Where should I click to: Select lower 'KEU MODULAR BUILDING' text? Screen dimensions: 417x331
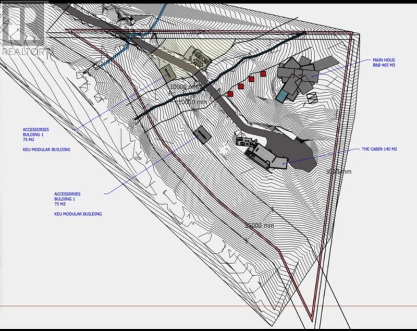pos(78,214)
